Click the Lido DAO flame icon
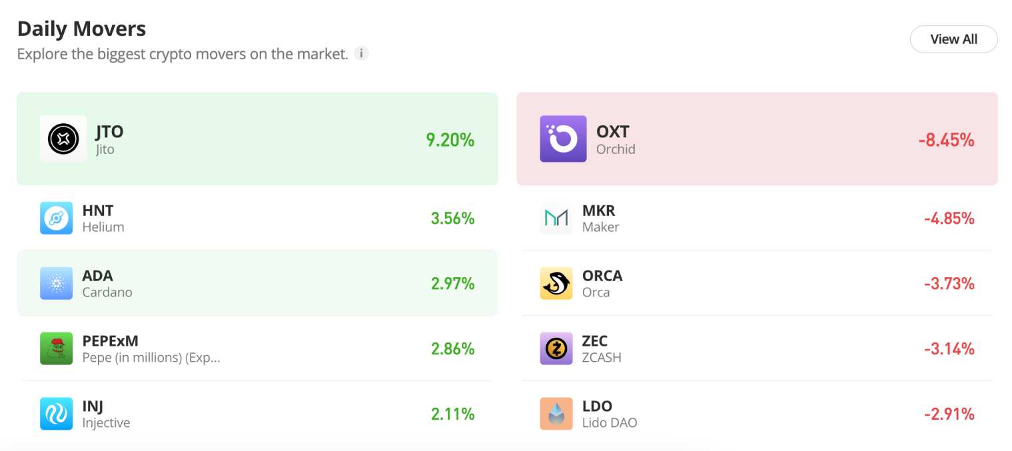 (556, 414)
